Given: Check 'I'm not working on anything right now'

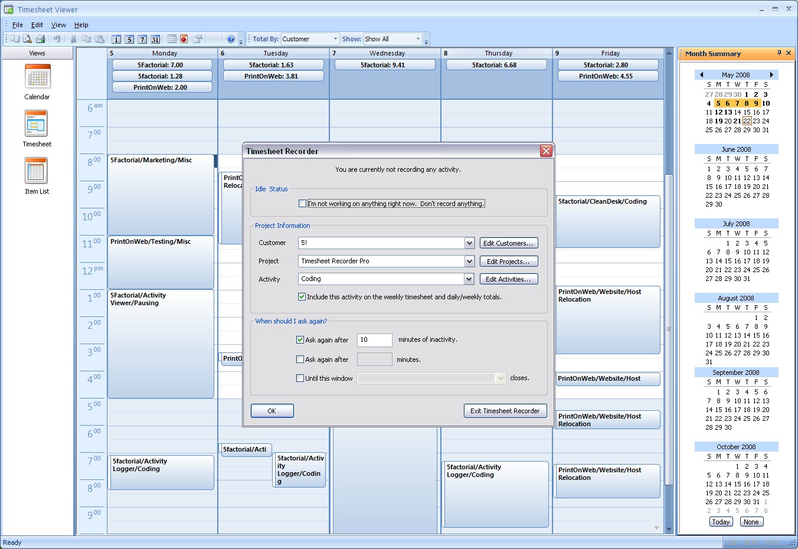Looking at the screenshot, I should point(303,203).
